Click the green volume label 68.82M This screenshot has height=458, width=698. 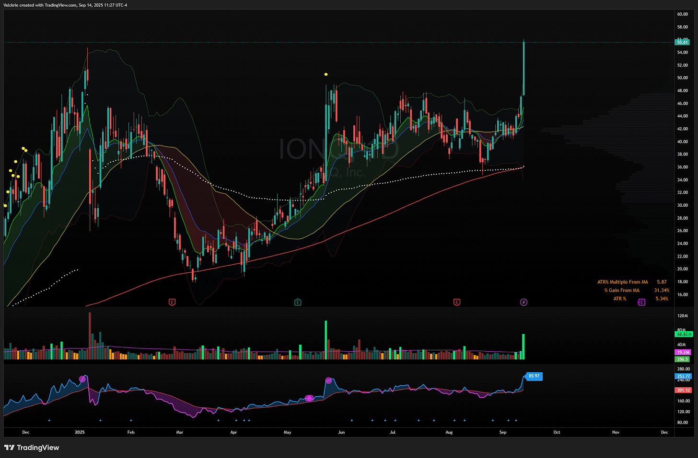684,334
